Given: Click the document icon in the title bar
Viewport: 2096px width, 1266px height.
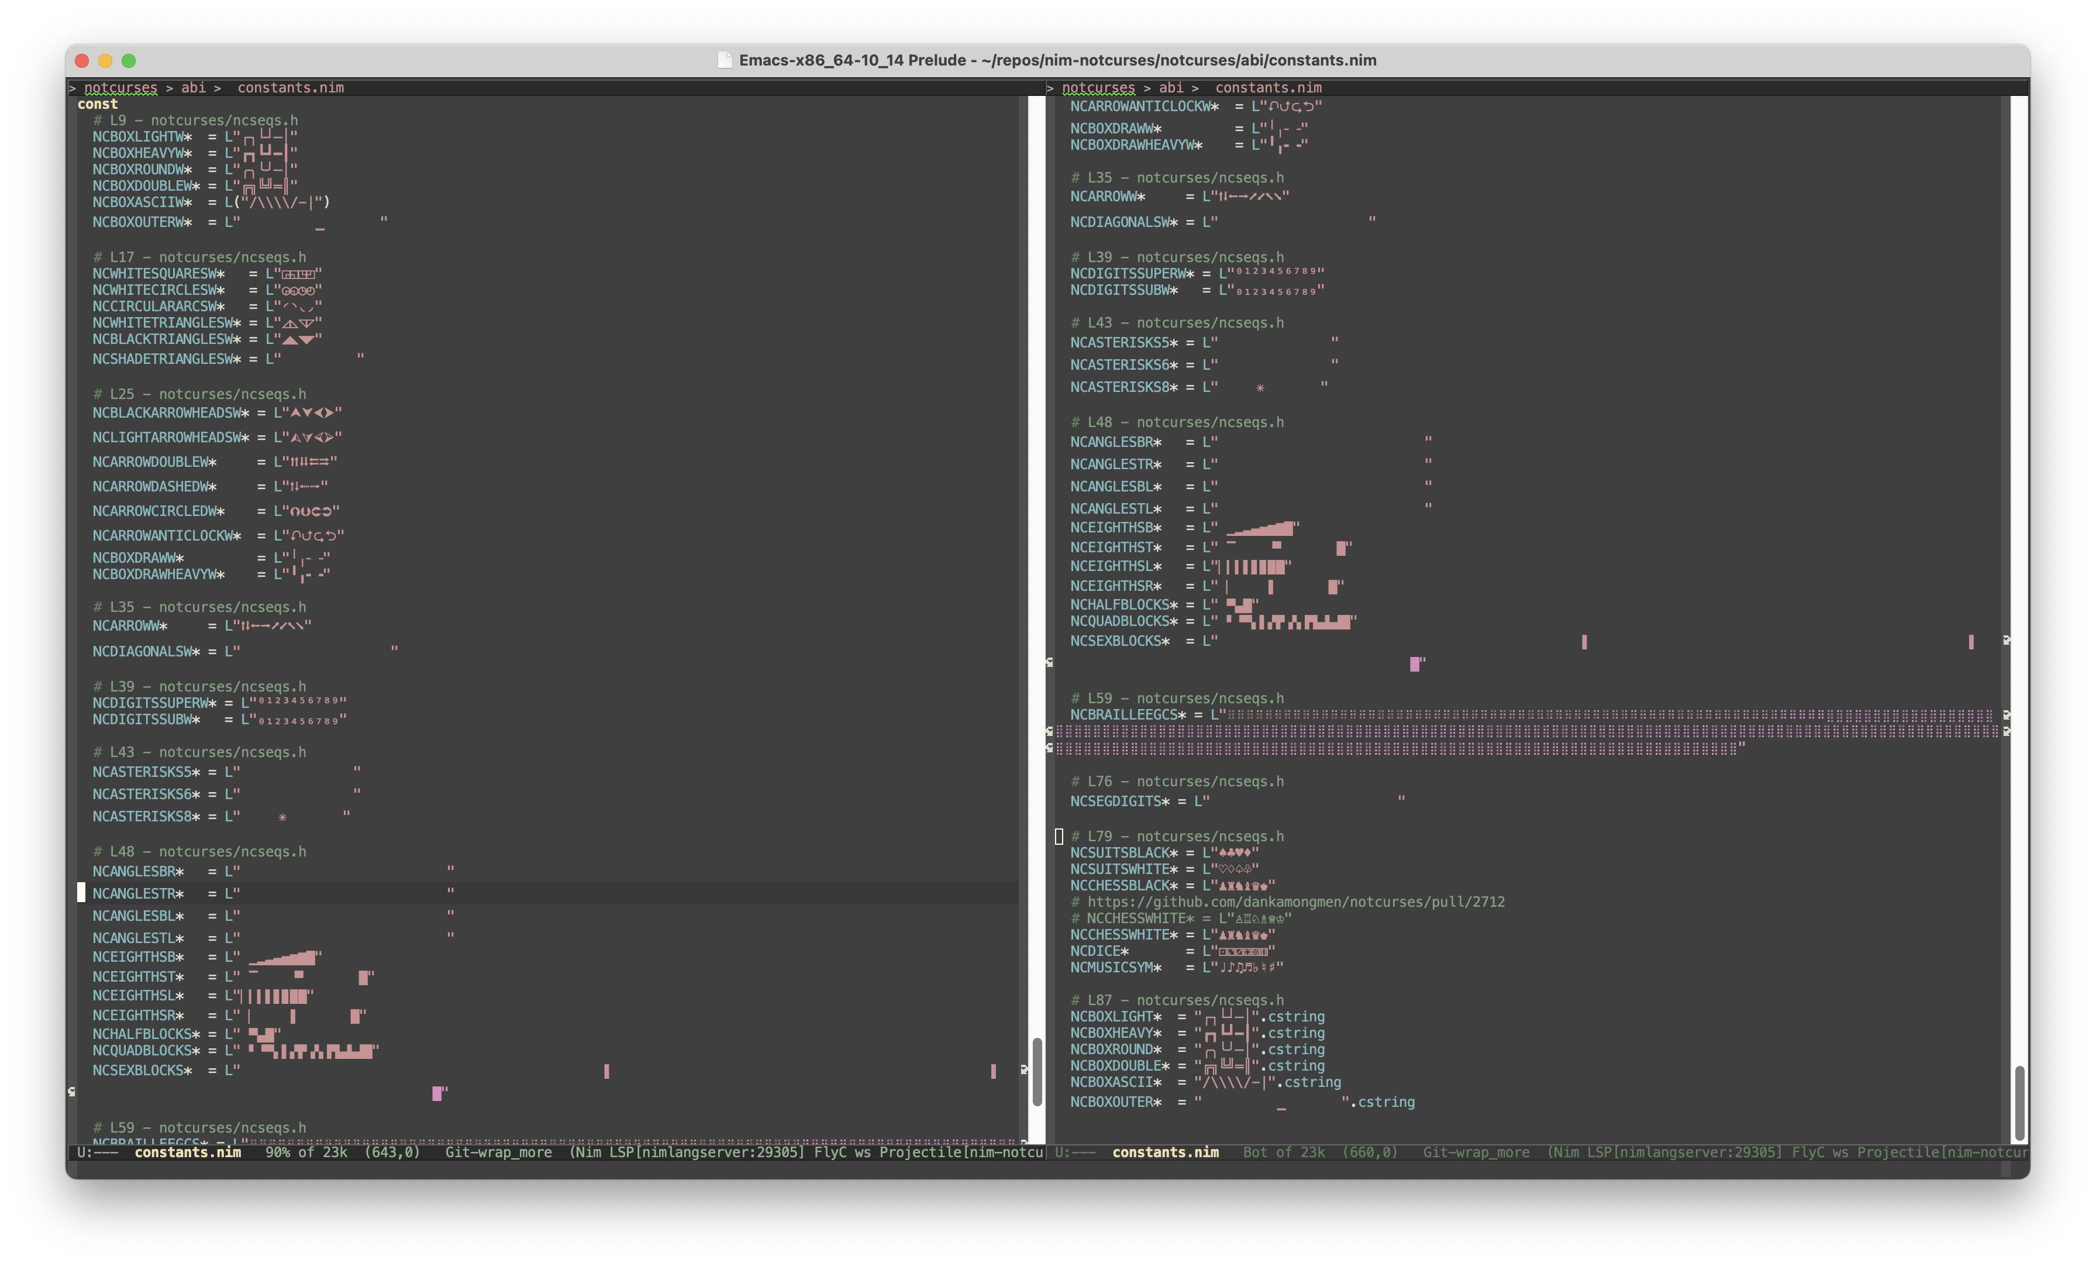Looking at the screenshot, I should click(725, 60).
